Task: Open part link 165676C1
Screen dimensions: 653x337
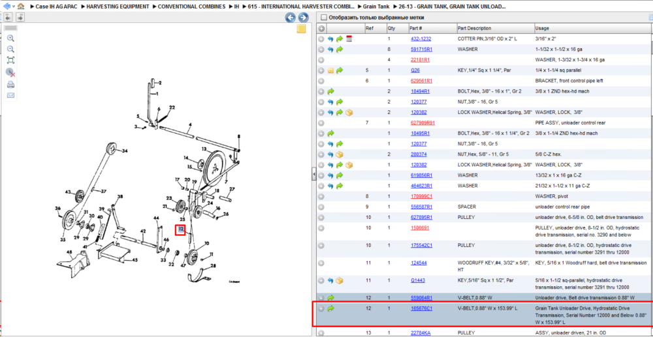Action: (421, 308)
